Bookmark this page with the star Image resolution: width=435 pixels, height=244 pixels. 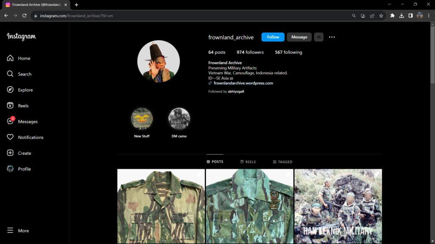381,16
